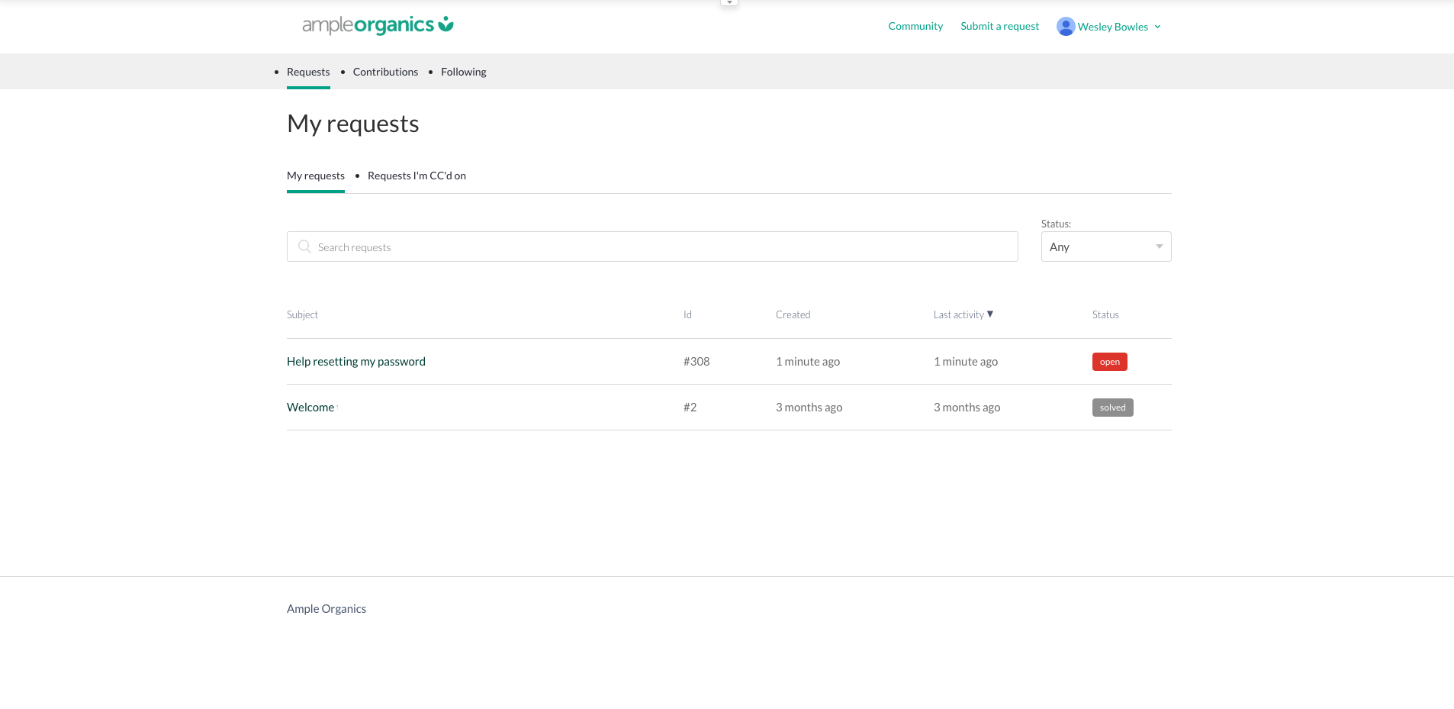Click the Last activity sort arrow
Screen dimensions: 1454x709
pos(990,314)
